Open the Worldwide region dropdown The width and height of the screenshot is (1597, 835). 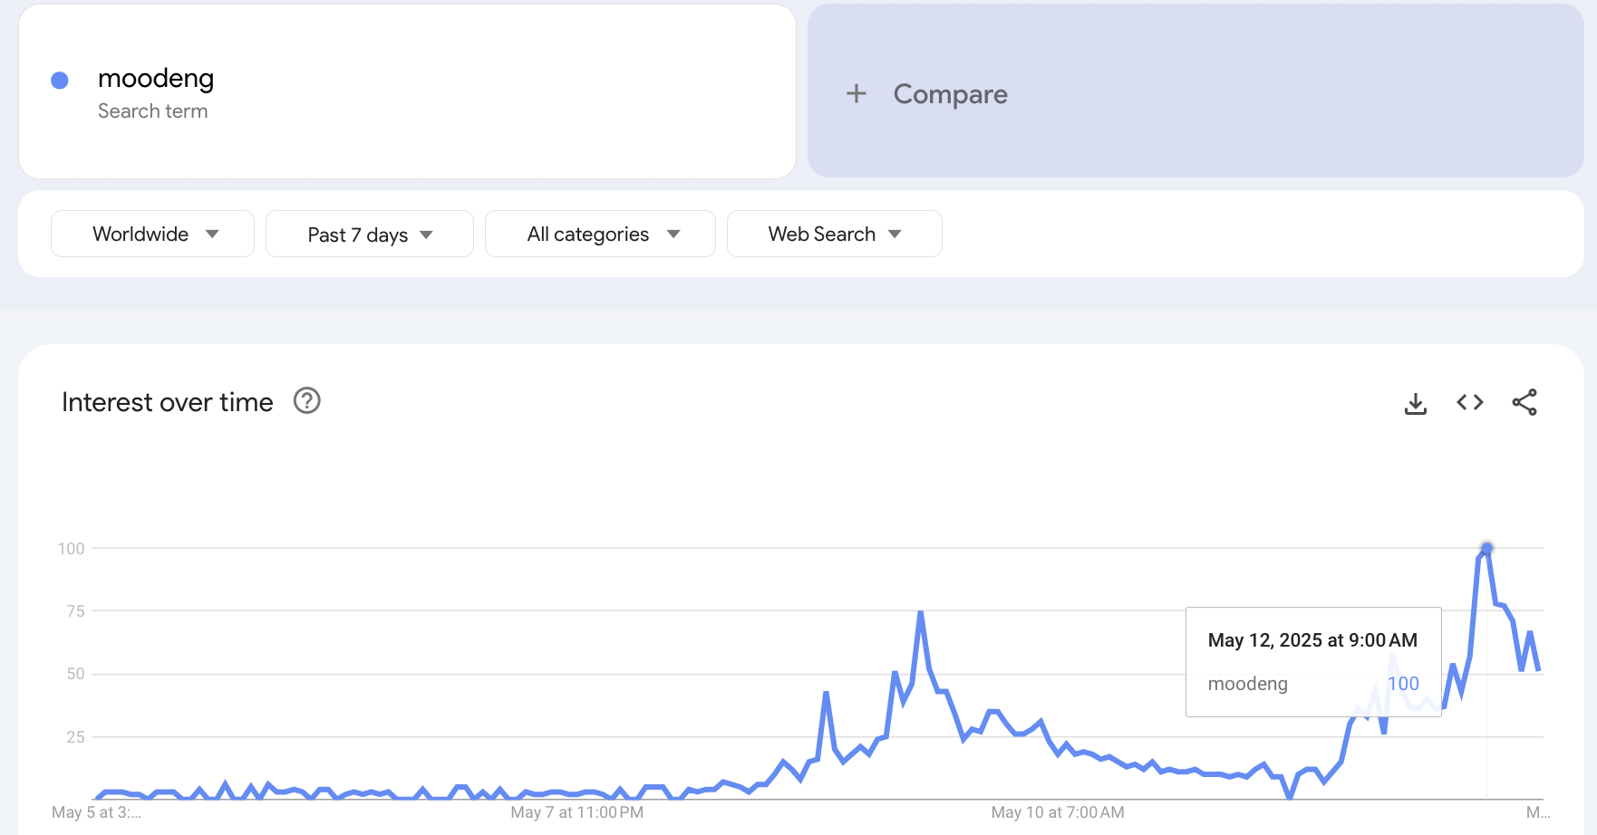click(152, 234)
